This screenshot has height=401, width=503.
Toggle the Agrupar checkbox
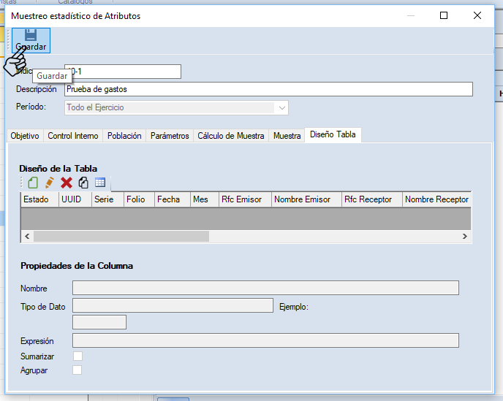pyautogui.click(x=77, y=370)
